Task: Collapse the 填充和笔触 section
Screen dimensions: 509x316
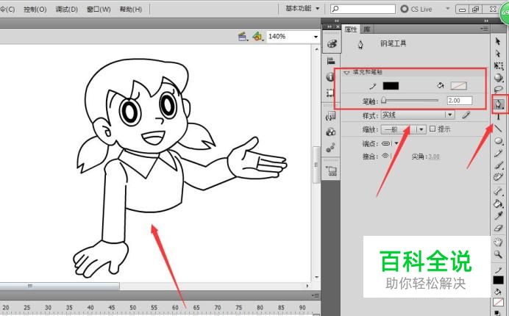Action: pos(346,72)
